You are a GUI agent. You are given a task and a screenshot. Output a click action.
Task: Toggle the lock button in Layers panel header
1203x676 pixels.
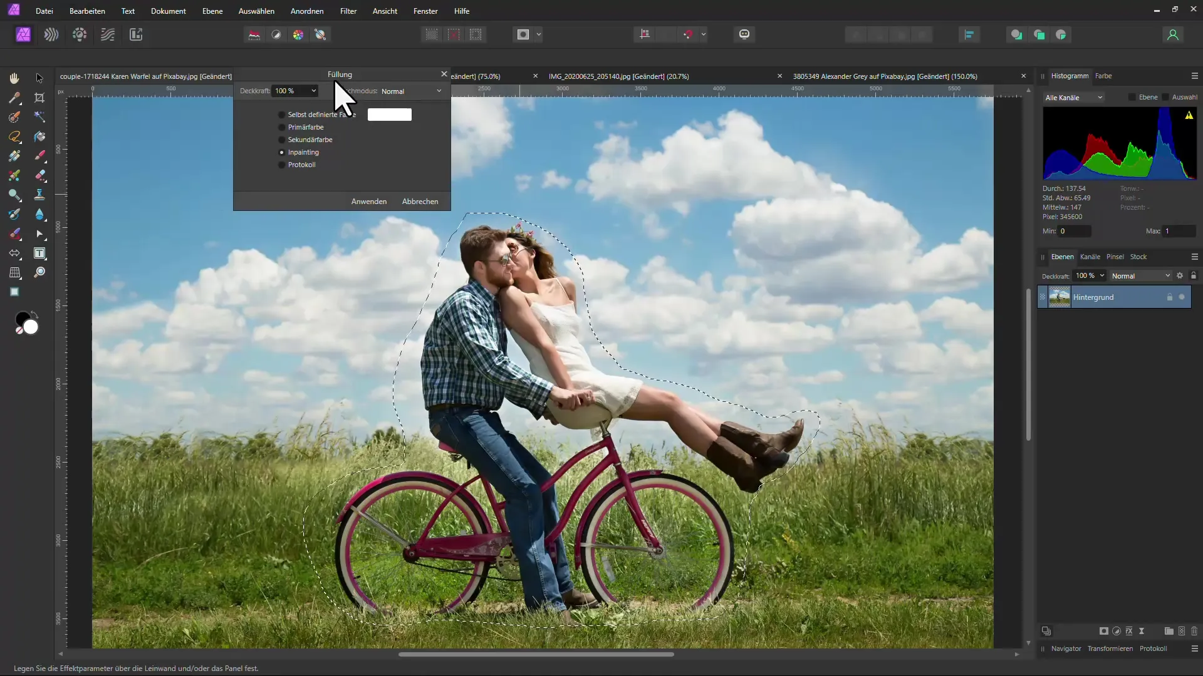point(1194,275)
